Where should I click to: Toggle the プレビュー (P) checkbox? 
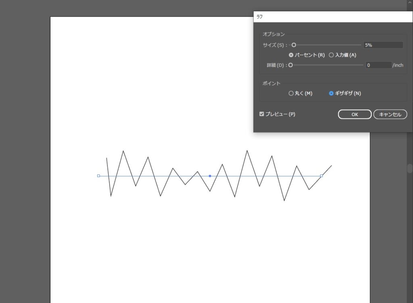261,114
